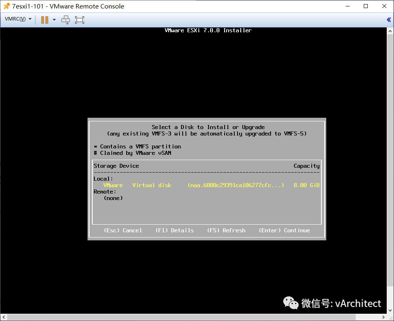
Task: Enter full screen mode
Action: pos(80,20)
